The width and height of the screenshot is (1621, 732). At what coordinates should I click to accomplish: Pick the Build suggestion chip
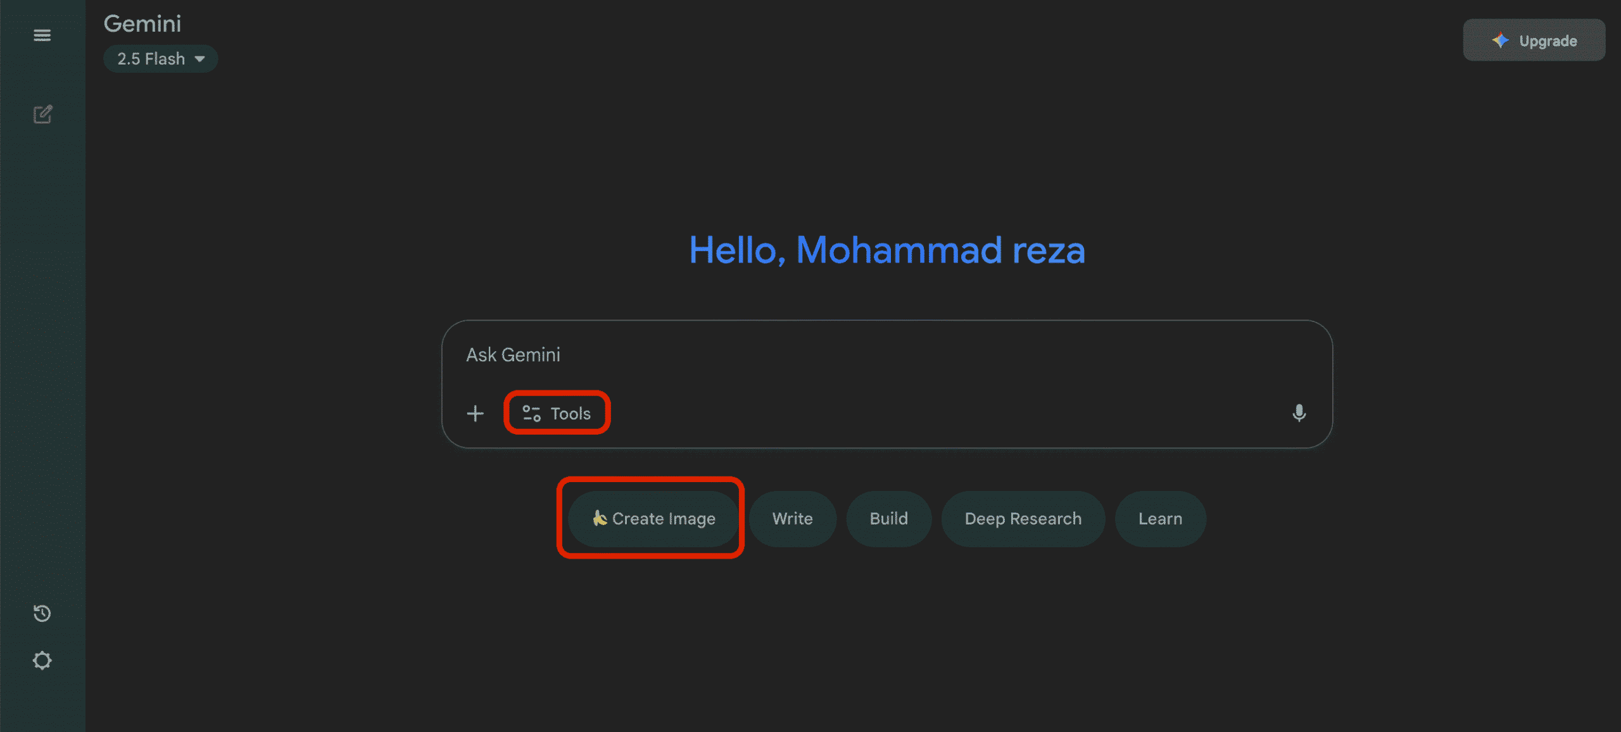[x=888, y=519]
